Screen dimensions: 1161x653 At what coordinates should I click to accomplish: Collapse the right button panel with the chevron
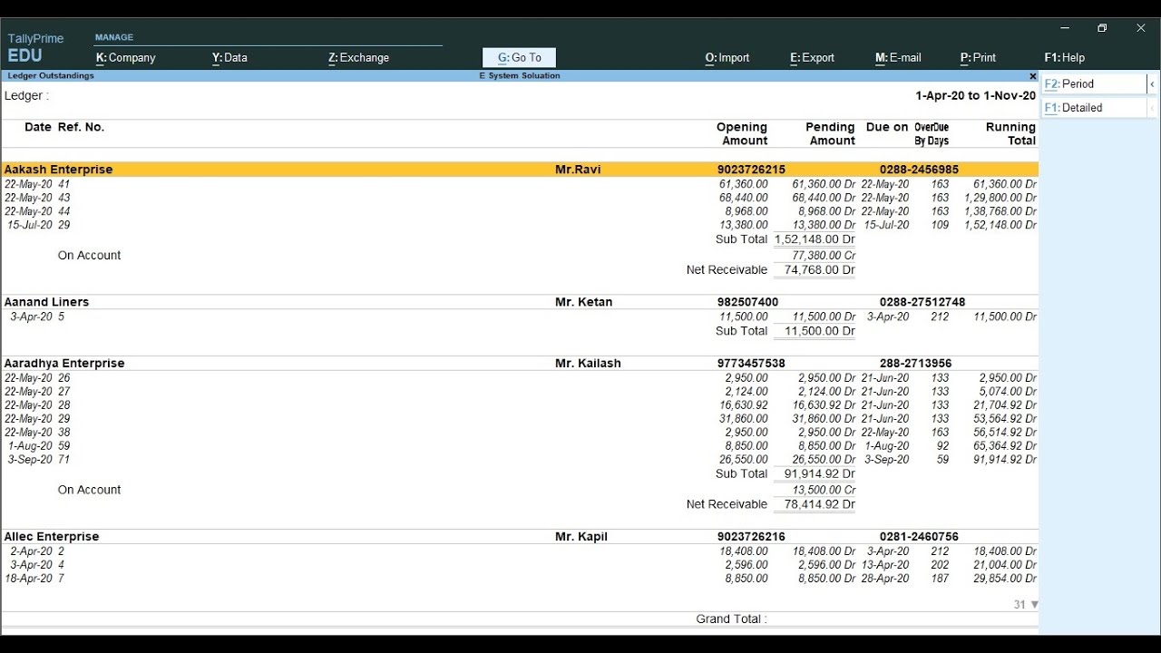tap(1152, 83)
